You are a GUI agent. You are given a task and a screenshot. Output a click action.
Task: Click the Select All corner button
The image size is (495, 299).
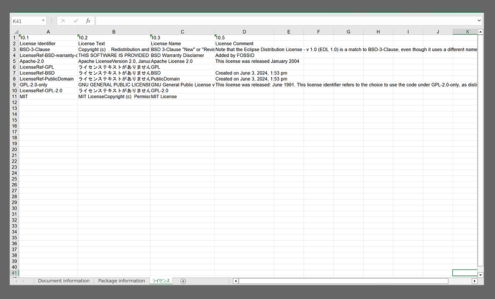pyautogui.click(x=14, y=32)
